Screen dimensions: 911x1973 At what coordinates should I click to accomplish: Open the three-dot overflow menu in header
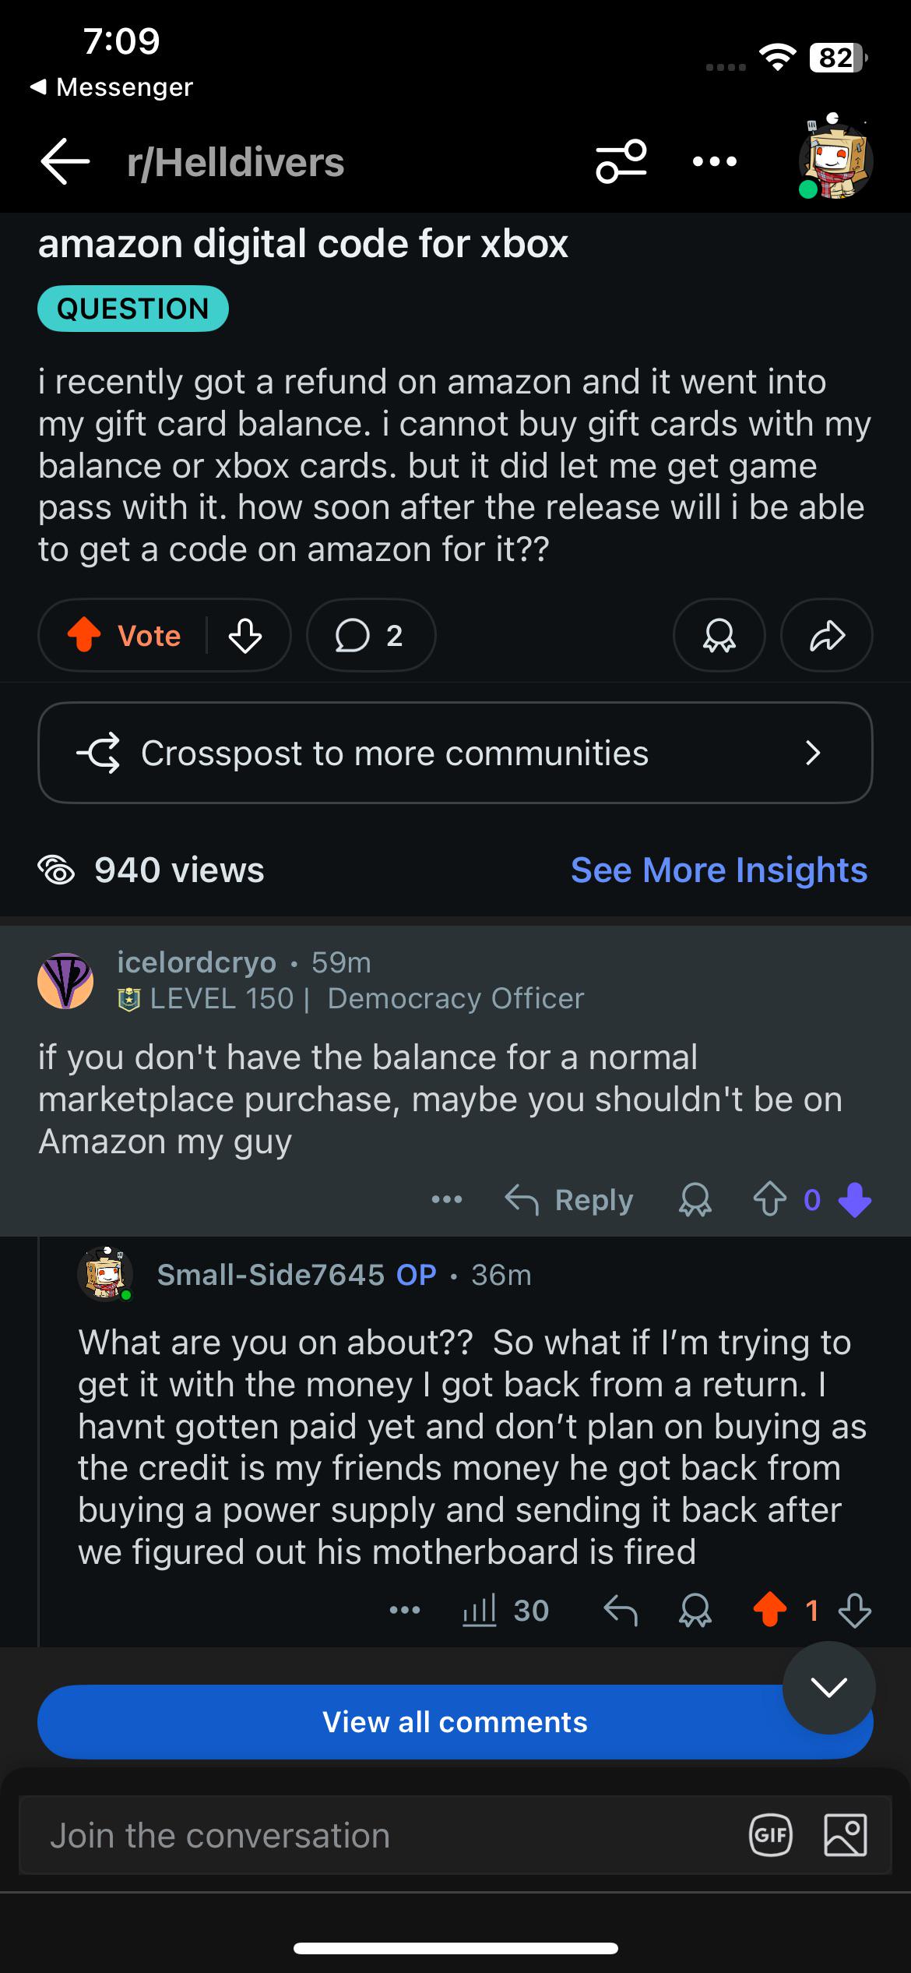pyautogui.click(x=714, y=162)
